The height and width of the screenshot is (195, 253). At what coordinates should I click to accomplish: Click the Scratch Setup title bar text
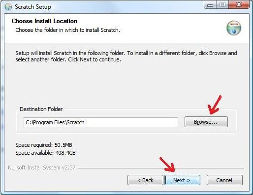pos(33,7)
